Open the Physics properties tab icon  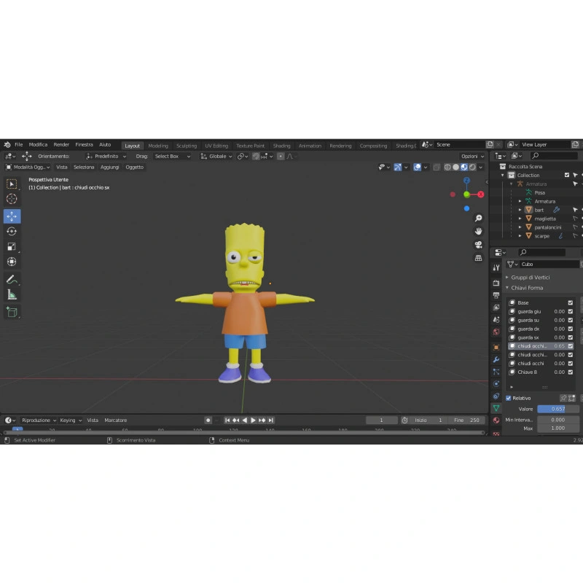pos(496,384)
